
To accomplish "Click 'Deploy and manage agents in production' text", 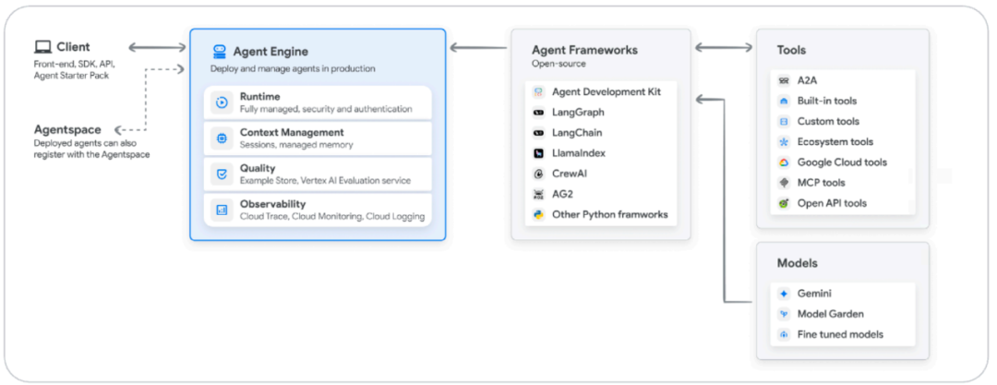I will (x=294, y=68).
